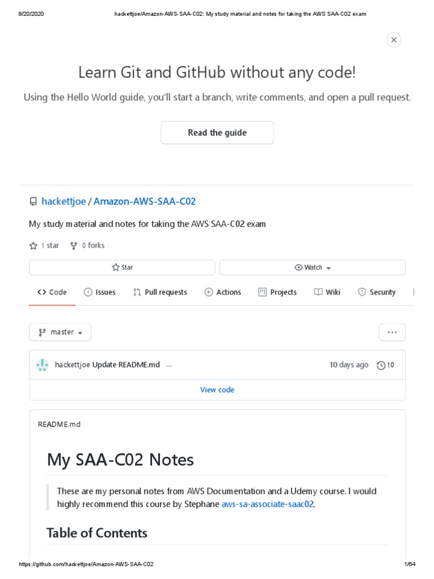
Task: Click the Projects board icon
Action: [262, 292]
